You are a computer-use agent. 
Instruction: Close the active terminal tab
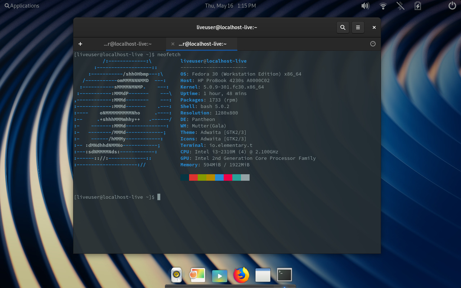173,44
